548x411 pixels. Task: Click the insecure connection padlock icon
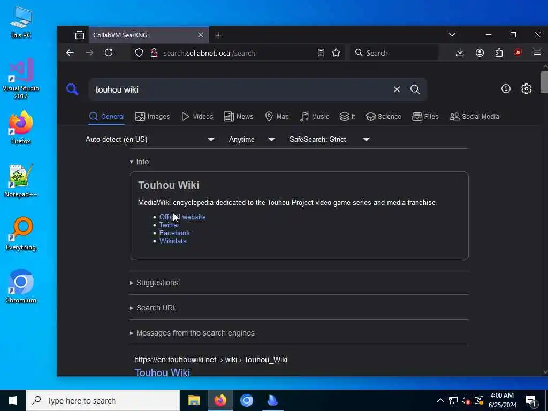click(x=154, y=53)
